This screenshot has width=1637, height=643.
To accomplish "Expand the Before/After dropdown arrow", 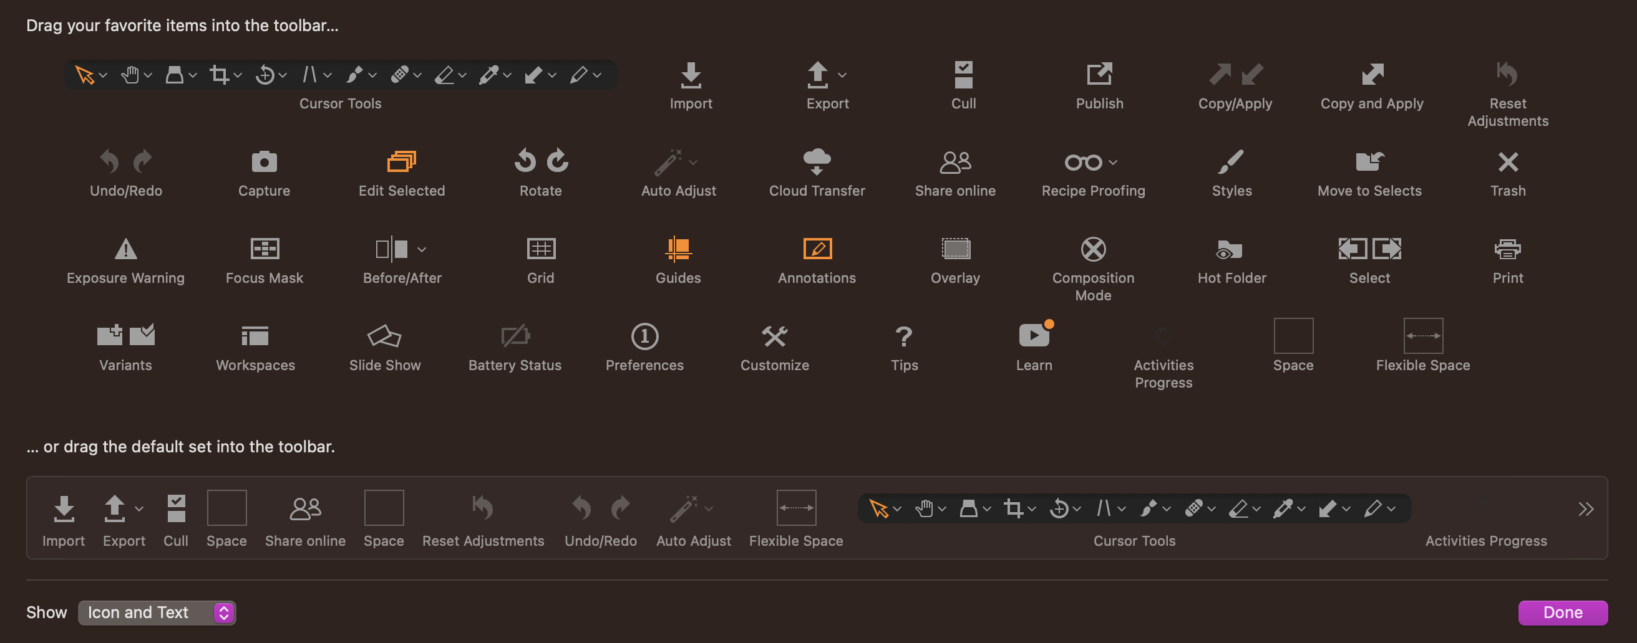I will (x=421, y=249).
